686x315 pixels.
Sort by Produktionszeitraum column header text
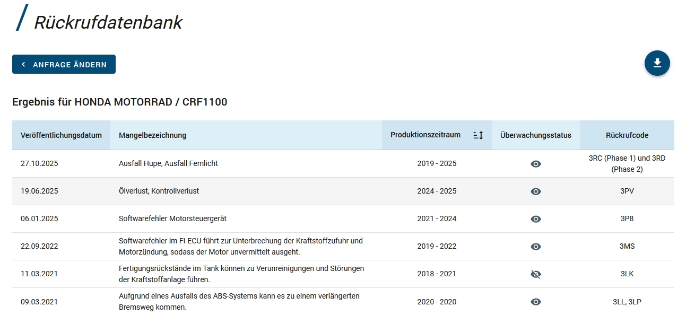pyautogui.click(x=425, y=135)
